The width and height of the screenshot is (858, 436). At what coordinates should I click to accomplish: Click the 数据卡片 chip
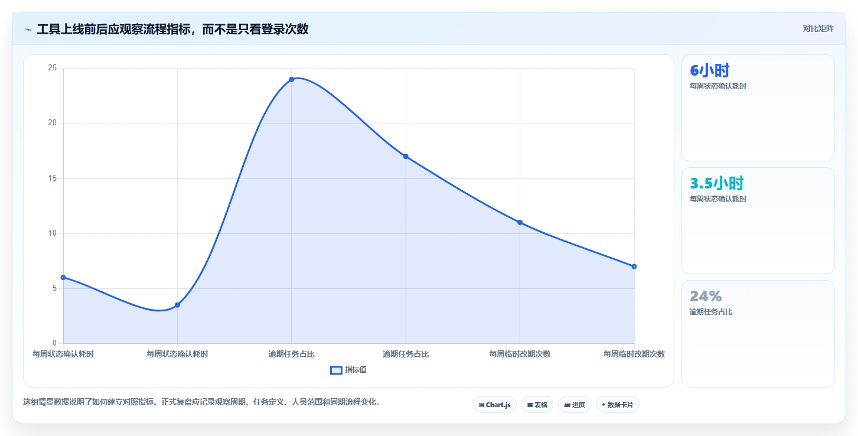(x=618, y=405)
